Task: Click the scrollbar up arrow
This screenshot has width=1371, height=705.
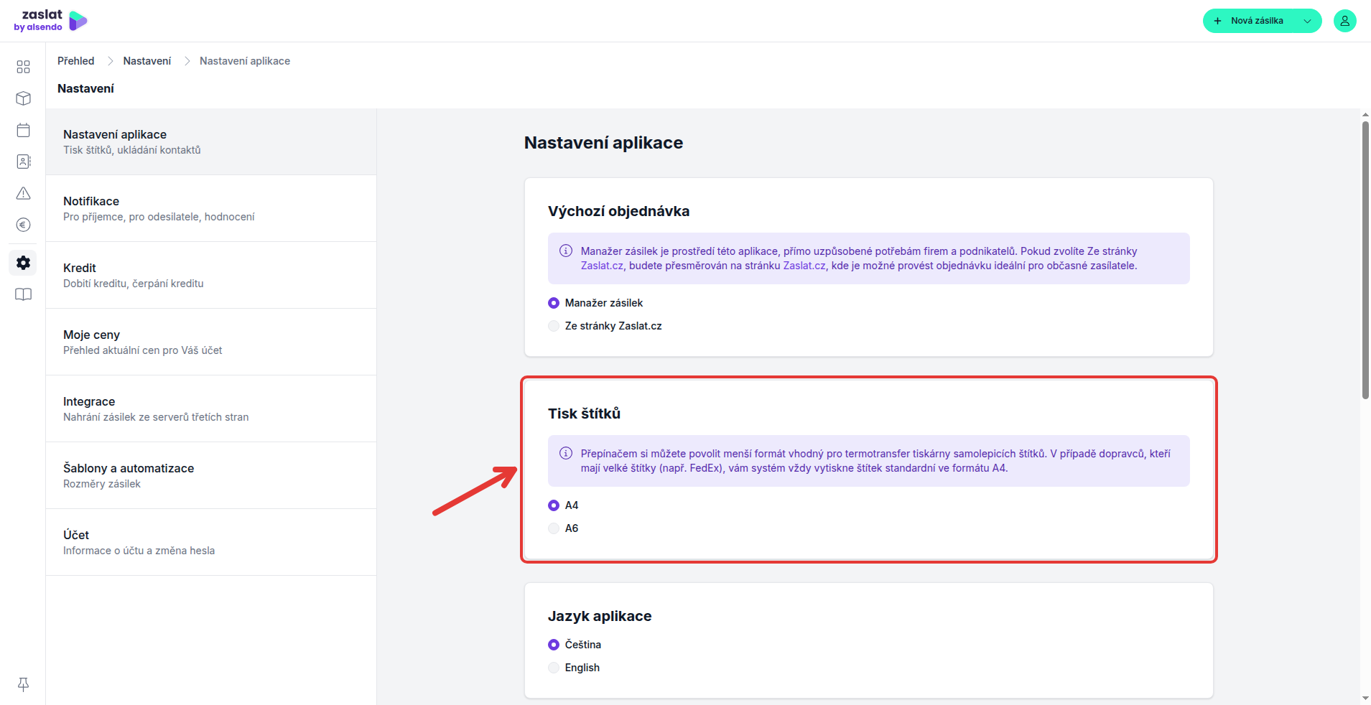Action: click(x=1365, y=114)
